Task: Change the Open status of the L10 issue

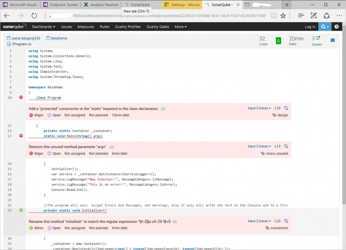Action: 54,115
